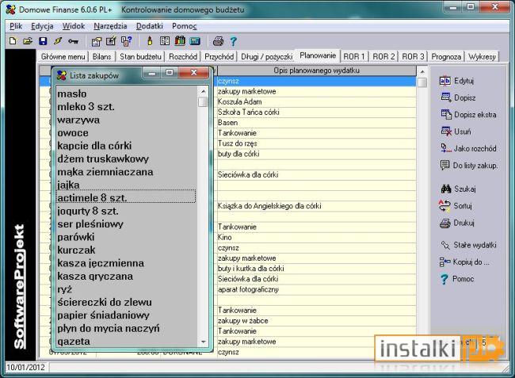
Task: Click the Open folder toolbar icon
Action: coord(28,41)
